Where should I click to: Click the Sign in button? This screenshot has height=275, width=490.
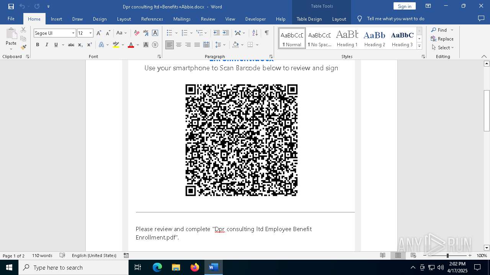[404, 6]
